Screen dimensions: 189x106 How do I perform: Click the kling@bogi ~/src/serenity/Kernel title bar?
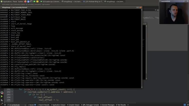(71, 7)
